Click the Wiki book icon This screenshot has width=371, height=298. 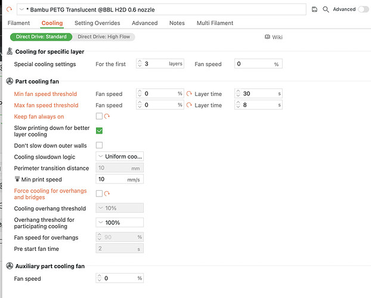(x=267, y=37)
